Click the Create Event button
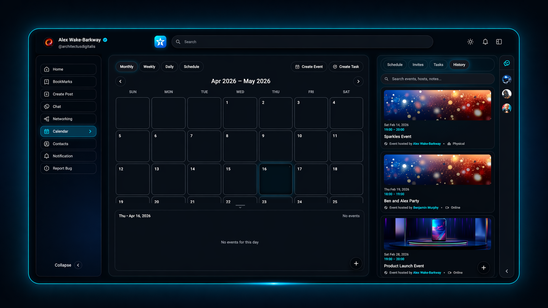This screenshot has height=308, width=548. point(309,67)
